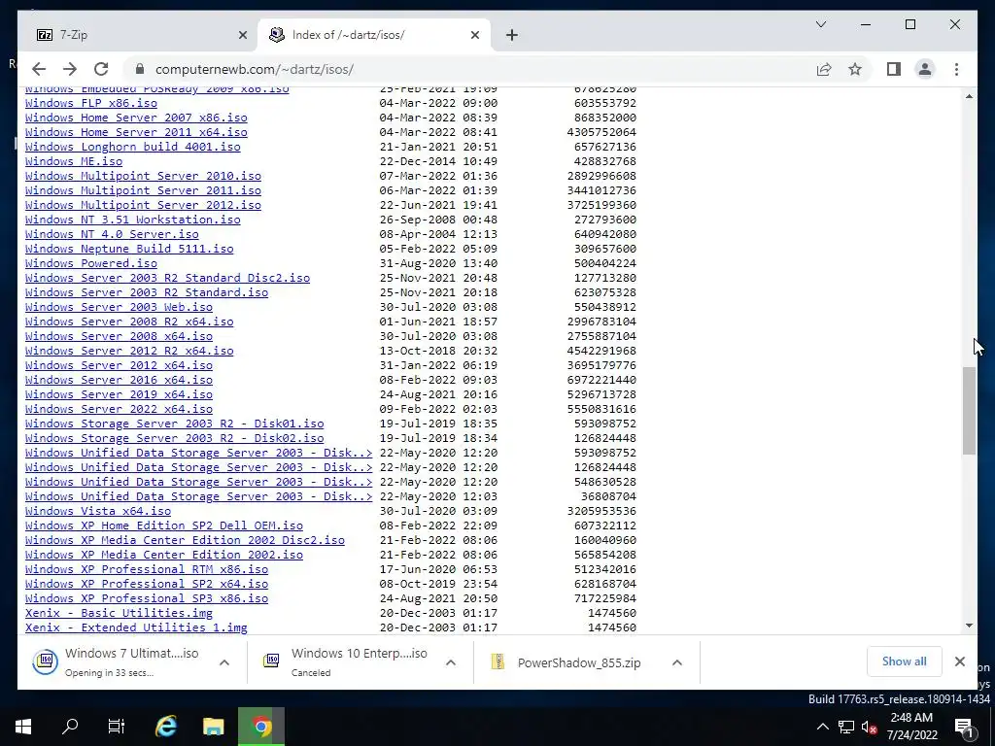
Task: Click the address bar URL
Action: (255, 69)
